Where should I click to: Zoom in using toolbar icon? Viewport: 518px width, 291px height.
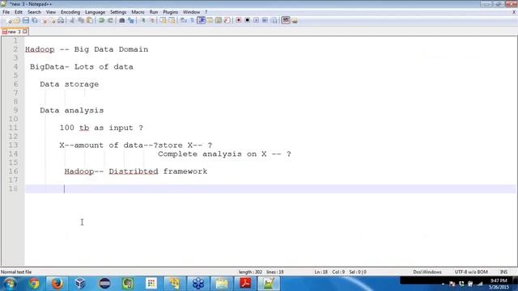pyautogui.click(x=143, y=20)
